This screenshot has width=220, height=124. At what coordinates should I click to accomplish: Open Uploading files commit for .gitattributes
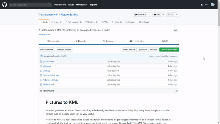coord(113,61)
